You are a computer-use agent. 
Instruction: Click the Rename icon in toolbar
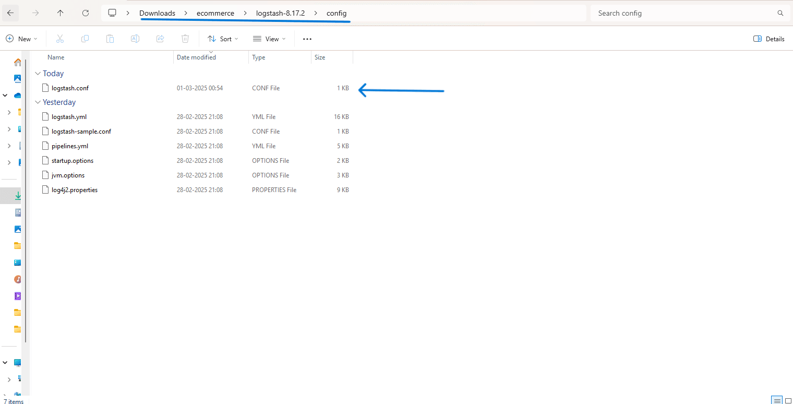135,39
